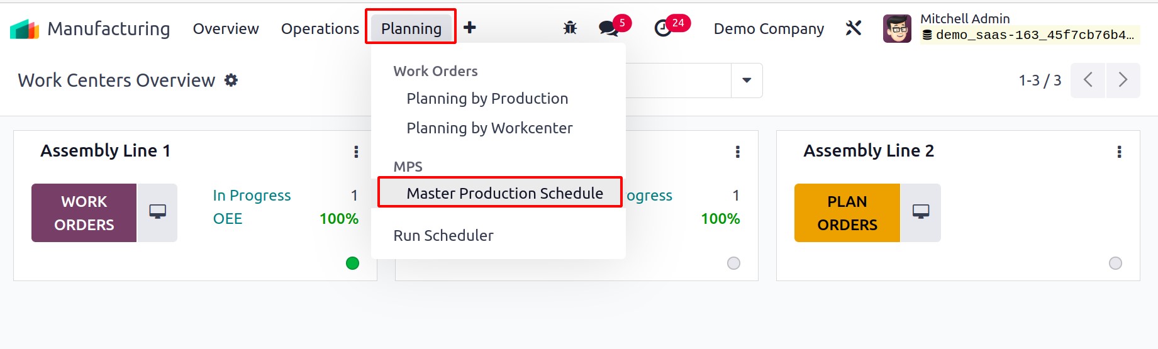Open the monitor icon on Assembly Line 2 card
Viewport: 1158px width, 349px height.
[x=921, y=213]
